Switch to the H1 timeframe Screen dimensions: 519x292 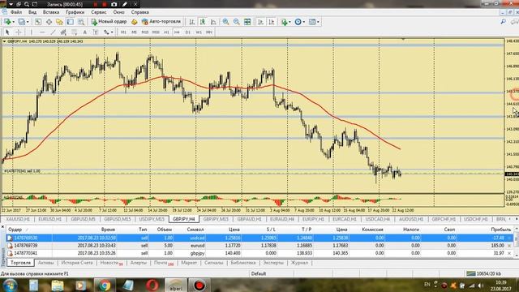point(166,32)
